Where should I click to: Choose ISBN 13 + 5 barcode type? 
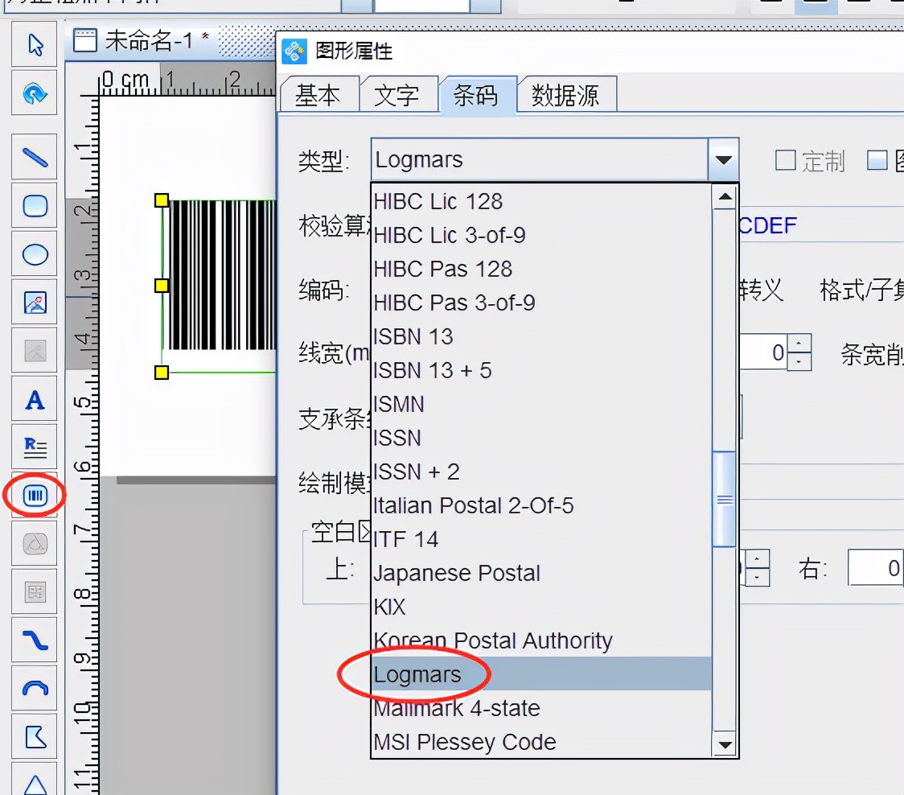[x=540, y=370]
